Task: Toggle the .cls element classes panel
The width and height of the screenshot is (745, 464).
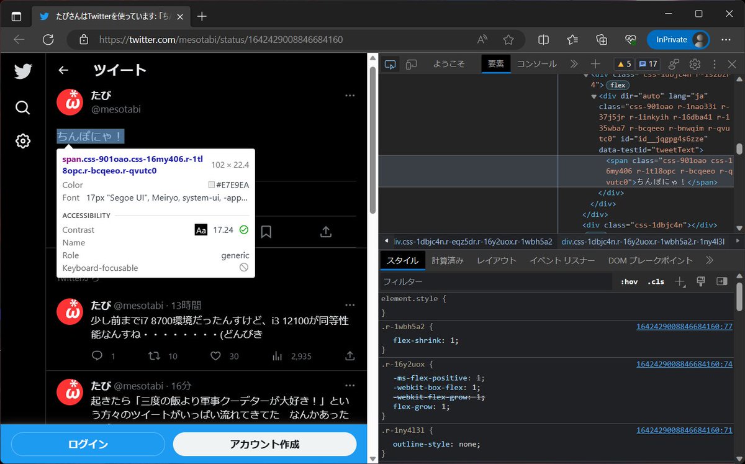Action: tap(656, 281)
